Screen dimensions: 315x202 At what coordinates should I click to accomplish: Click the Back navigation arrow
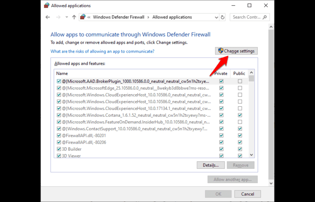[48, 17]
